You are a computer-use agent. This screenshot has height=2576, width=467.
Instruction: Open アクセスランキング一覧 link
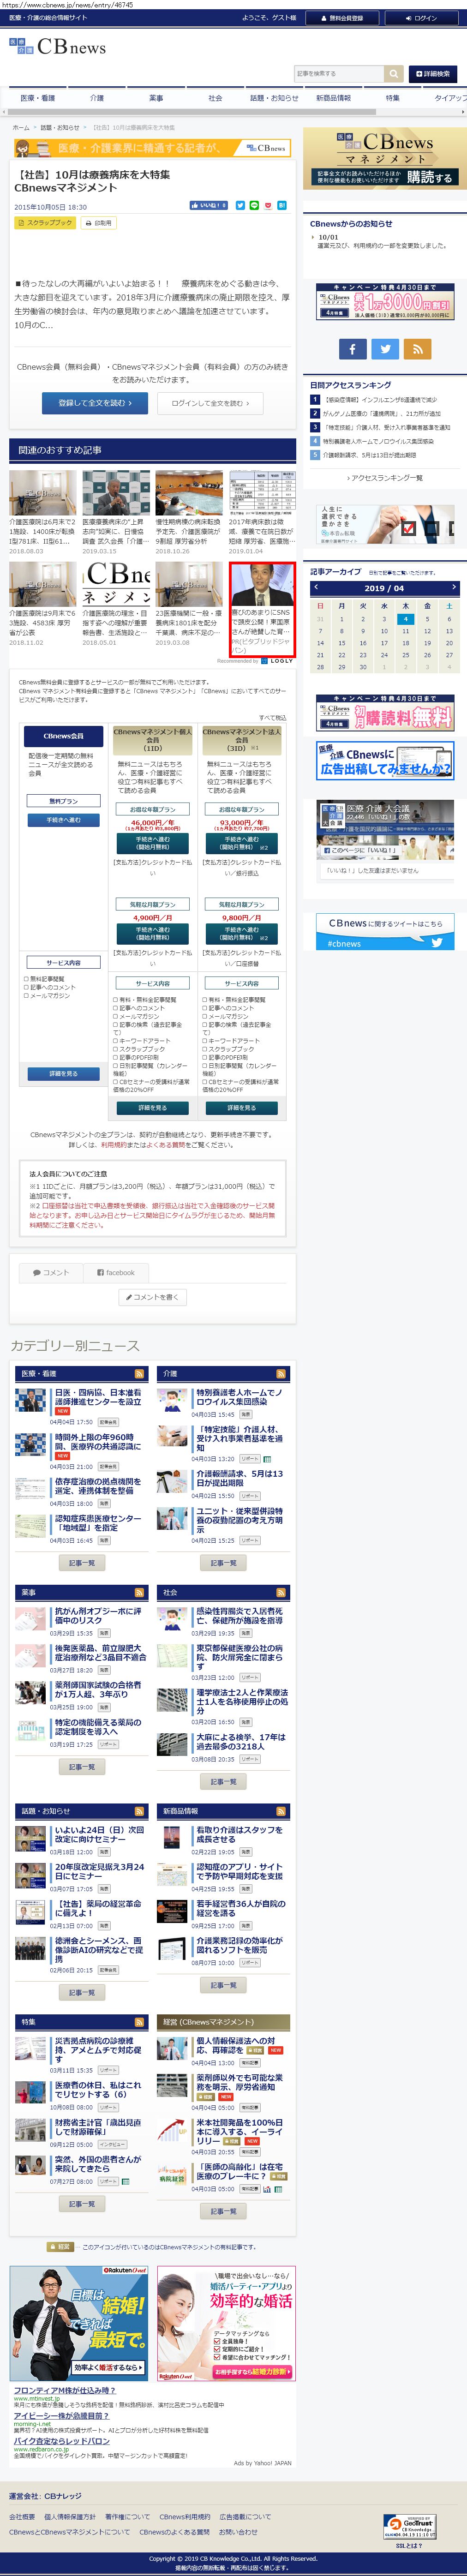(384, 478)
